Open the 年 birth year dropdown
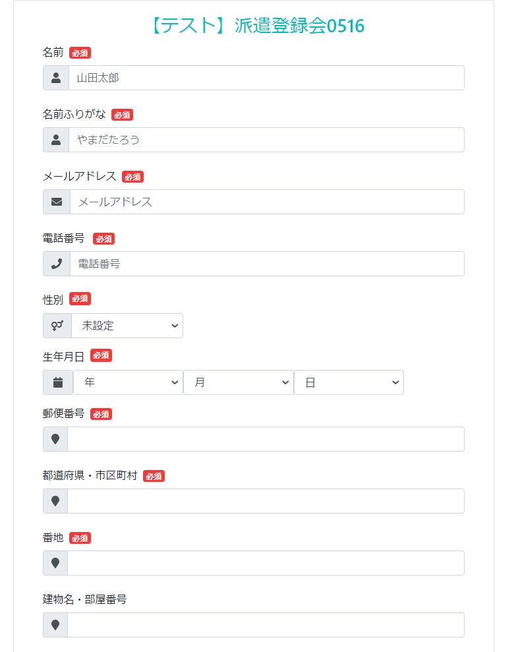This screenshot has width=516, height=652. [128, 382]
